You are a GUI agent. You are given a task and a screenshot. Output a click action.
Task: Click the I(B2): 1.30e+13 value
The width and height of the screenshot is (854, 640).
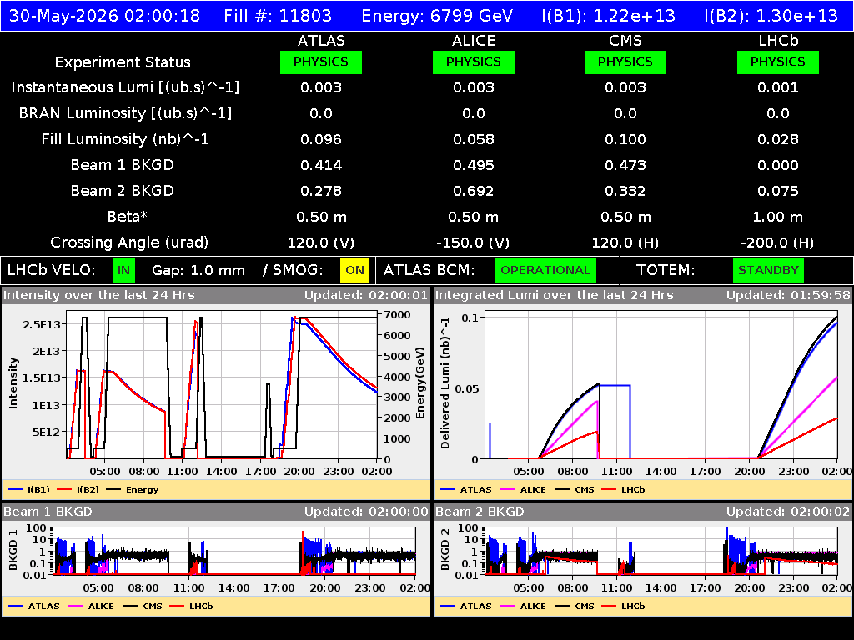[771, 15]
